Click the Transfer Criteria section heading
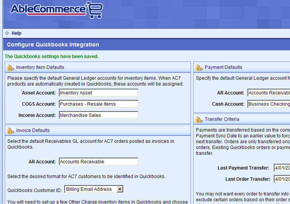Viewport: 290px width, 204px height. pyautogui.click(x=222, y=119)
